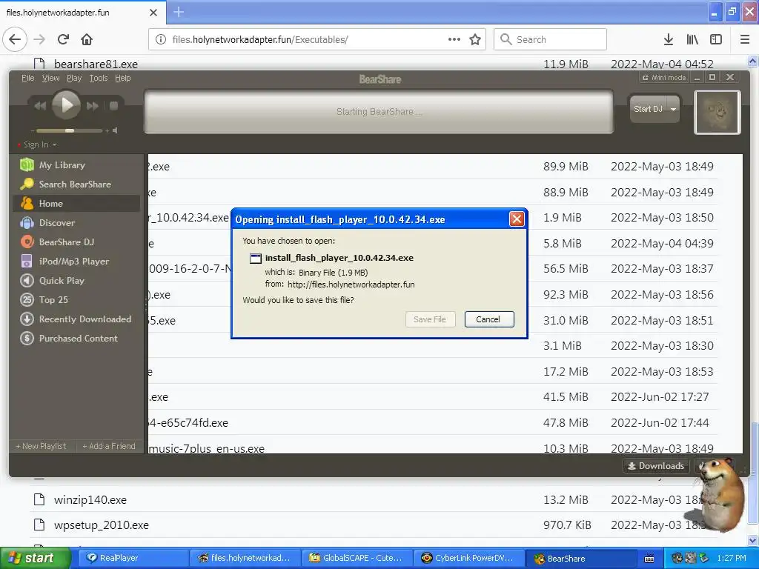
Task: Switch to BearShare taskbar item
Action: (x=580, y=559)
